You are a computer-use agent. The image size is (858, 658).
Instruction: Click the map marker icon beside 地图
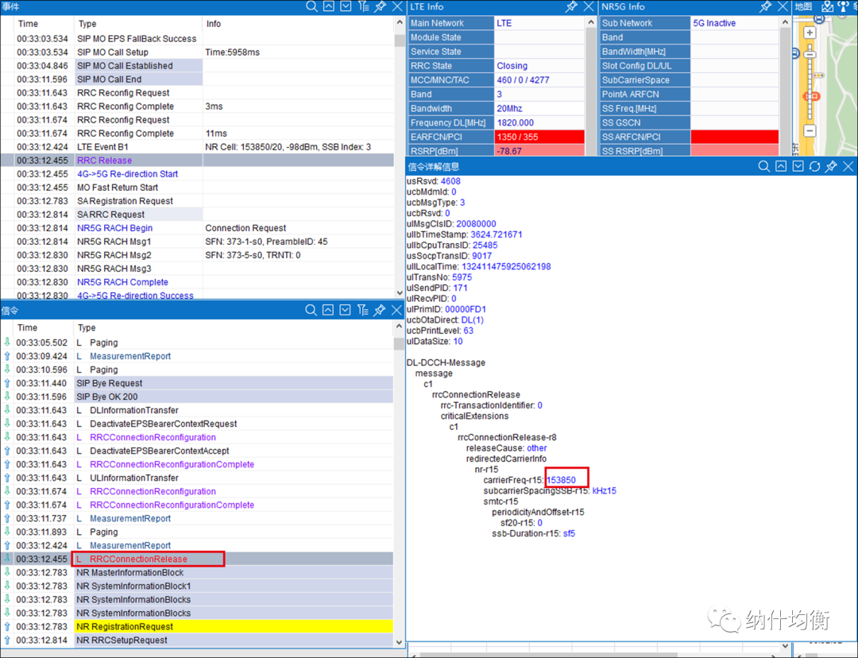[x=827, y=6]
